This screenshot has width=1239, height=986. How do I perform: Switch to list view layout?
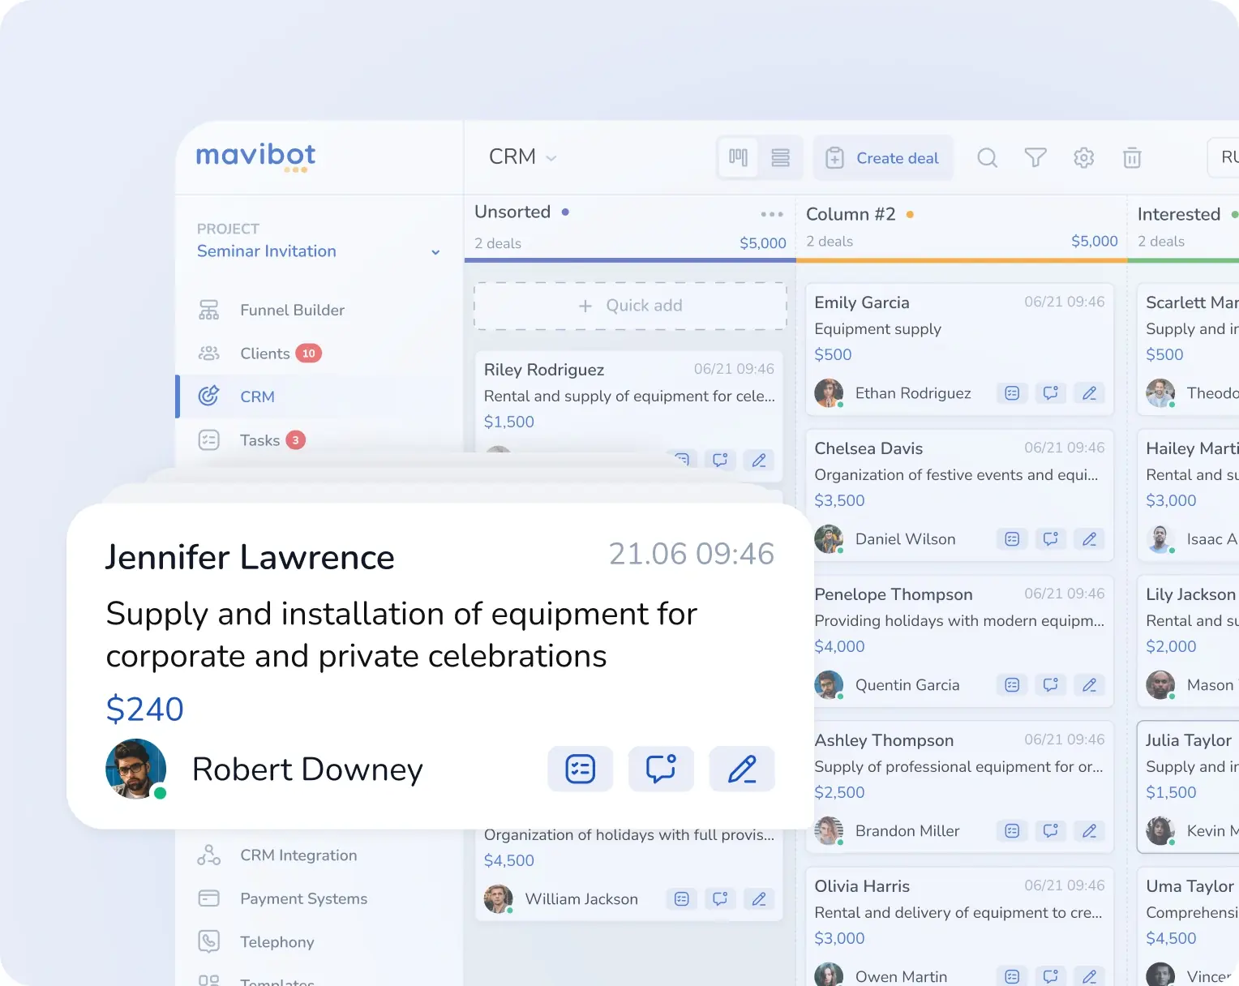(780, 157)
